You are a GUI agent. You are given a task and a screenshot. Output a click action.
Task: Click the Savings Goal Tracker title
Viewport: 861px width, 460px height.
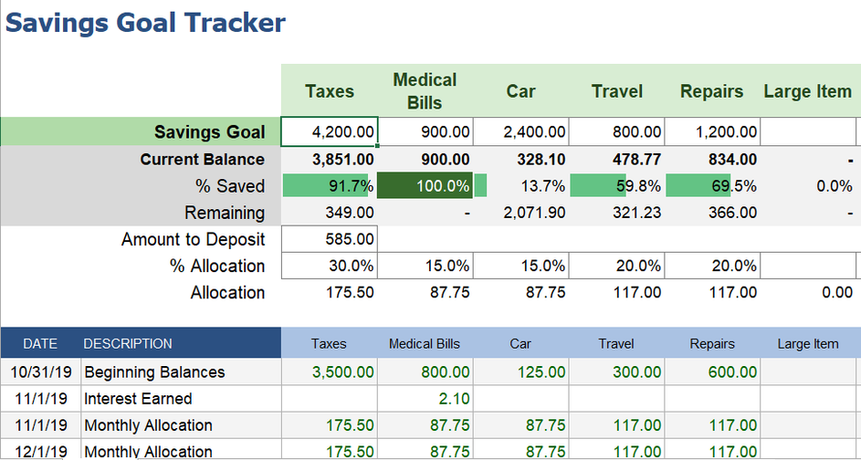[x=146, y=23]
